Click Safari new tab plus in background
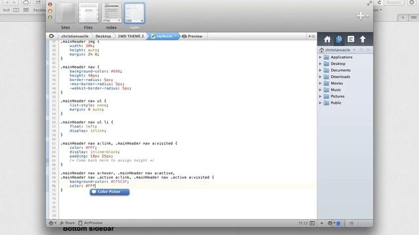 (403, 18)
